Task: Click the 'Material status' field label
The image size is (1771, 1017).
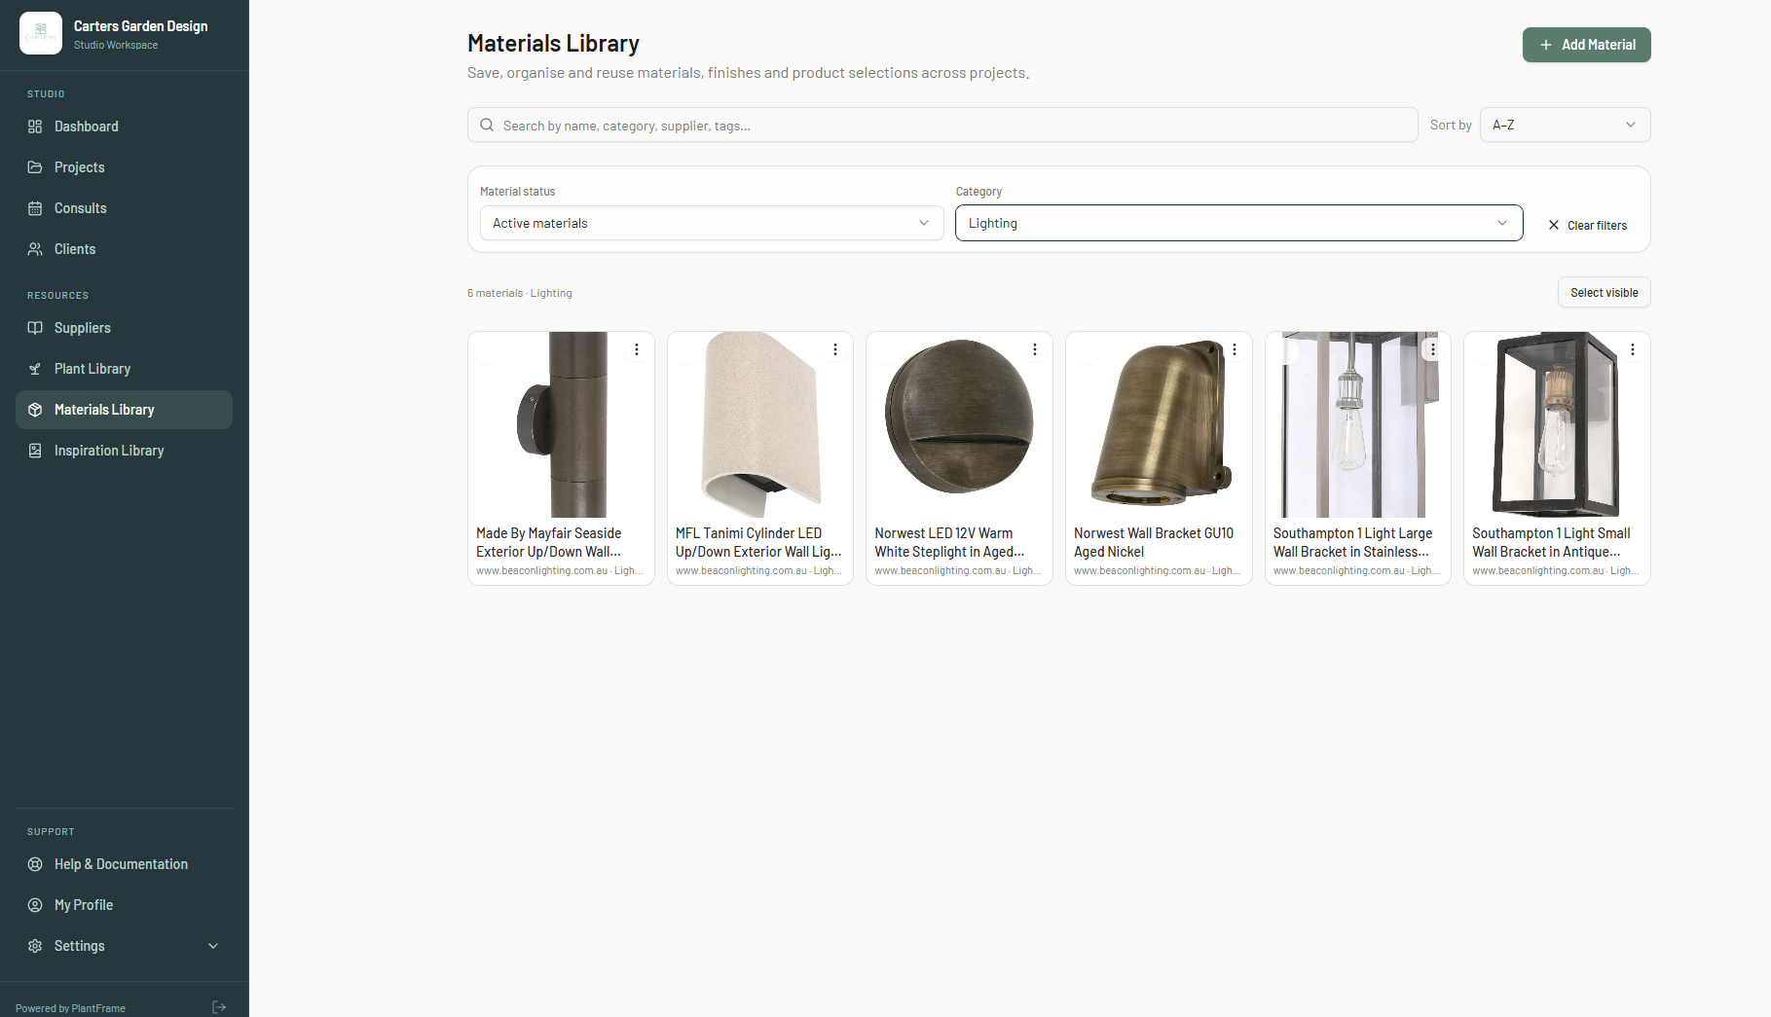Action: [x=518, y=192]
